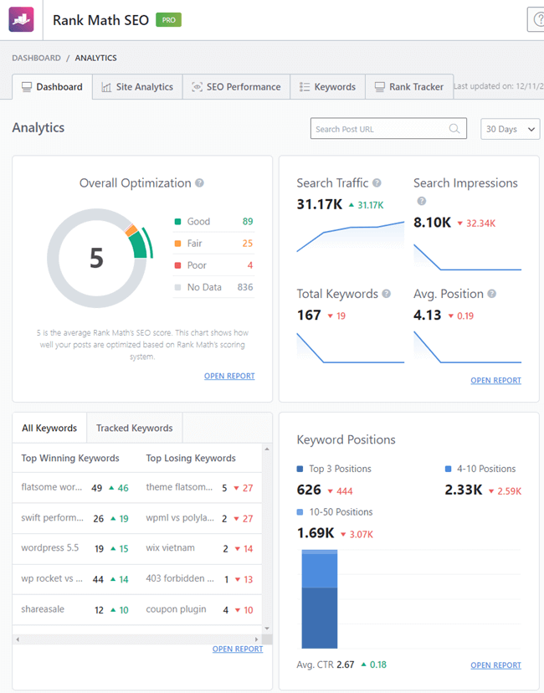Image resolution: width=544 pixels, height=693 pixels.
Task: Click the Search Post URL field
Action: [388, 129]
